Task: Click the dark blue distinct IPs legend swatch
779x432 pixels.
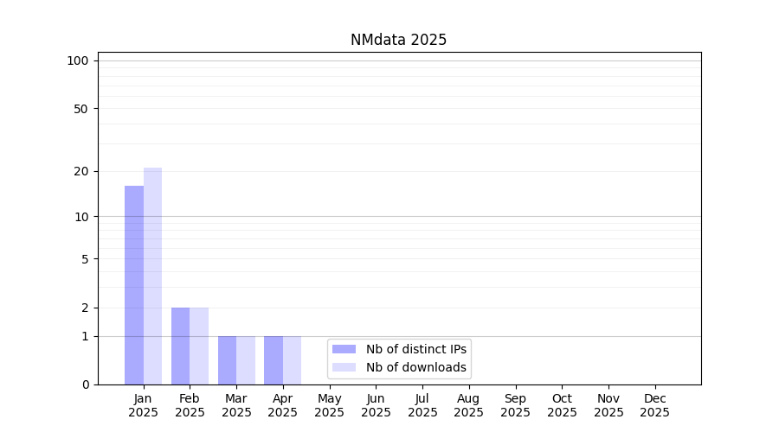Action: click(x=344, y=349)
